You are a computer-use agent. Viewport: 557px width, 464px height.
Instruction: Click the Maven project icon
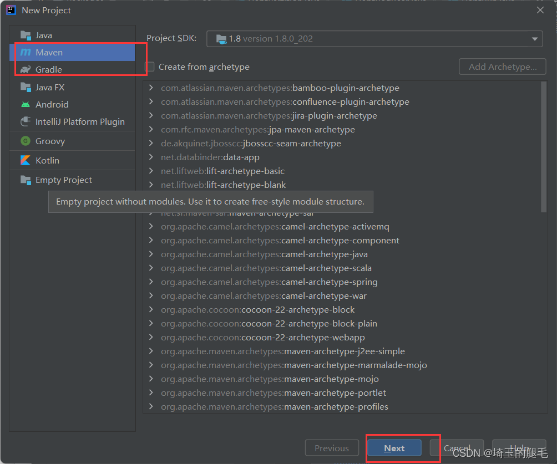click(x=27, y=52)
